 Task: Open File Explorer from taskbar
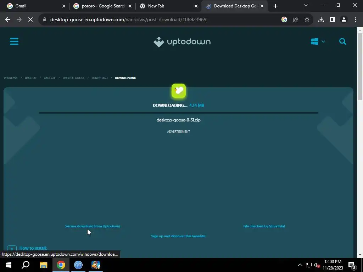[43, 265]
